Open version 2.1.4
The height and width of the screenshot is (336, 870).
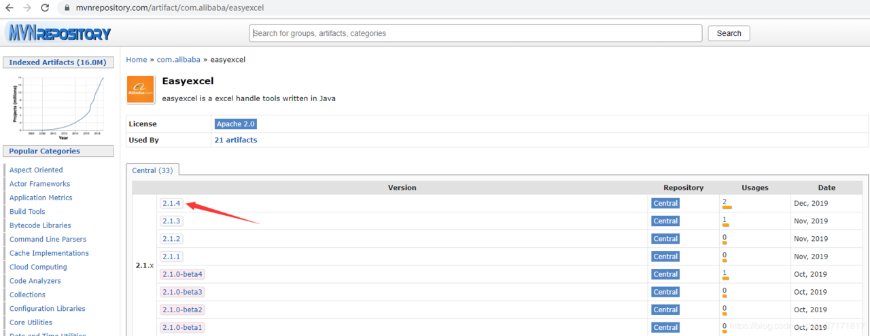[x=171, y=203]
